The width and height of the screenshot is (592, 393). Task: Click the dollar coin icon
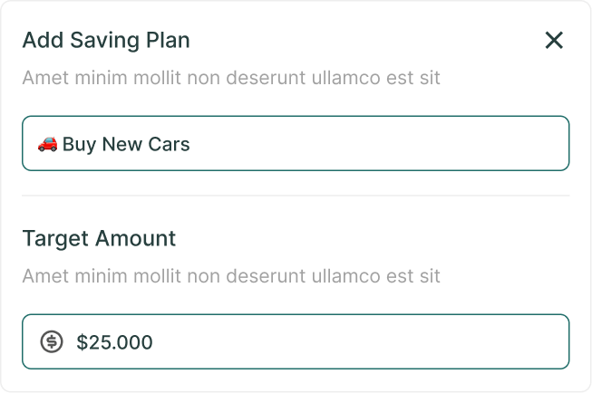pyautogui.click(x=52, y=341)
